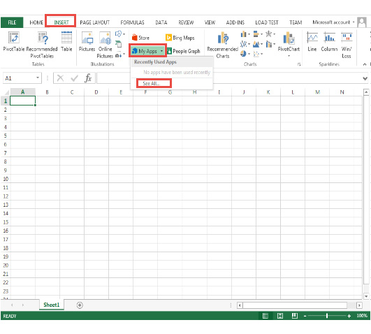Insert a Line sparkline
The width and height of the screenshot is (371, 334).
click(x=312, y=42)
